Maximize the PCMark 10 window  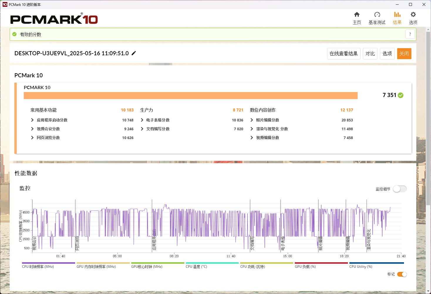tap(410, 4)
